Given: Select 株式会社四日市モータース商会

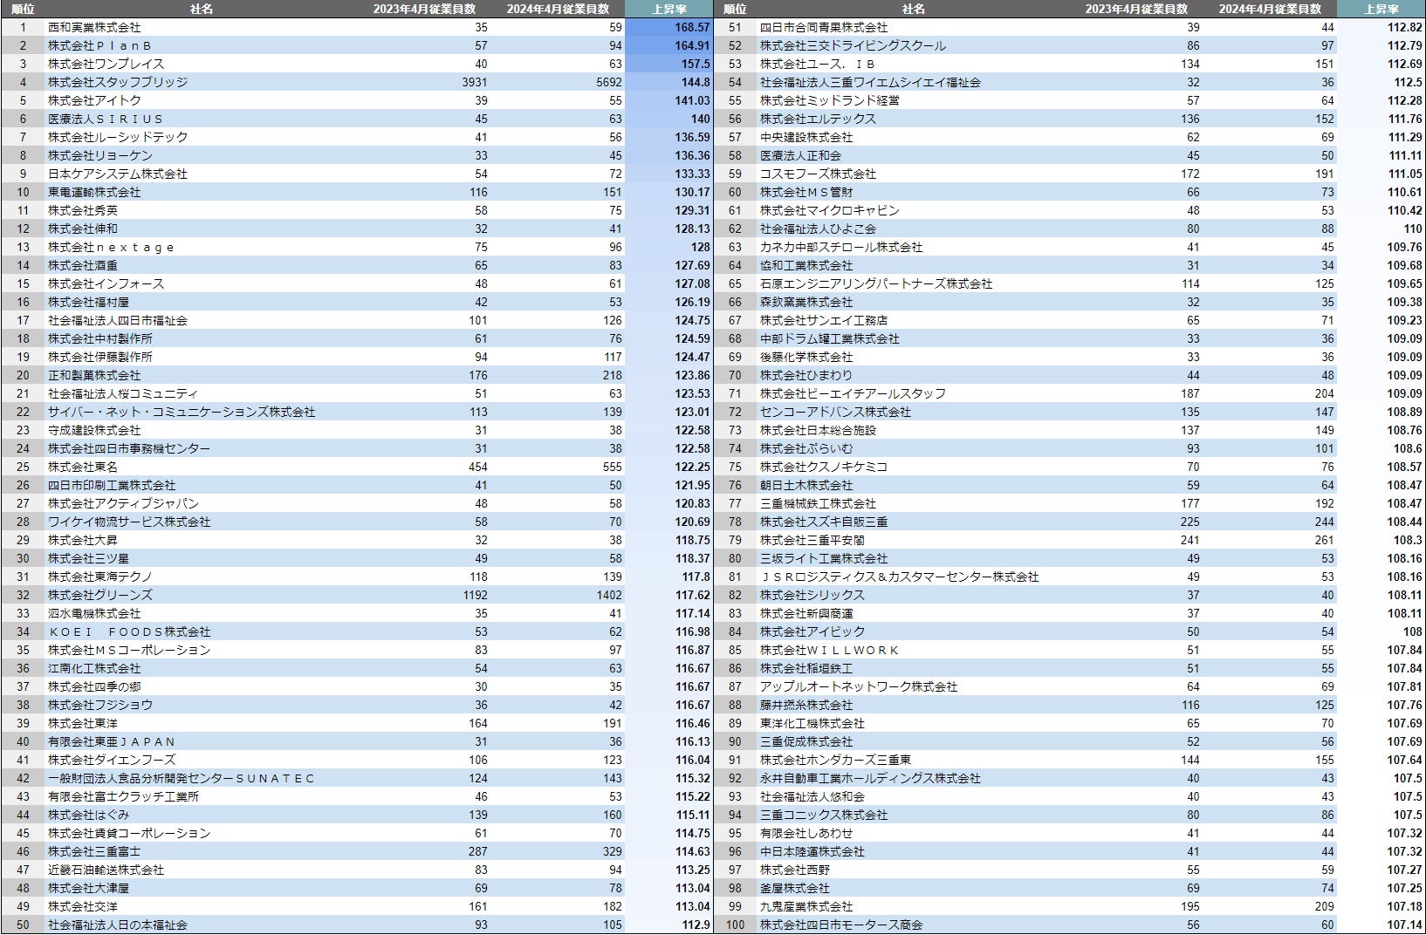Looking at the screenshot, I should [841, 925].
